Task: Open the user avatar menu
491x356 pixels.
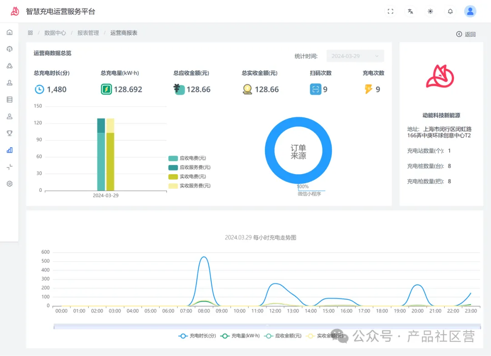Action: pyautogui.click(x=470, y=11)
